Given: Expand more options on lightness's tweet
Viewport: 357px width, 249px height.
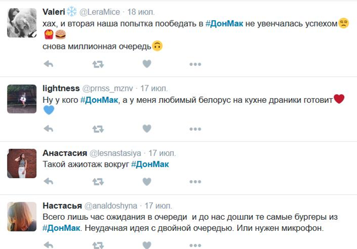Looking at the screenshot, I should (195, 128).
